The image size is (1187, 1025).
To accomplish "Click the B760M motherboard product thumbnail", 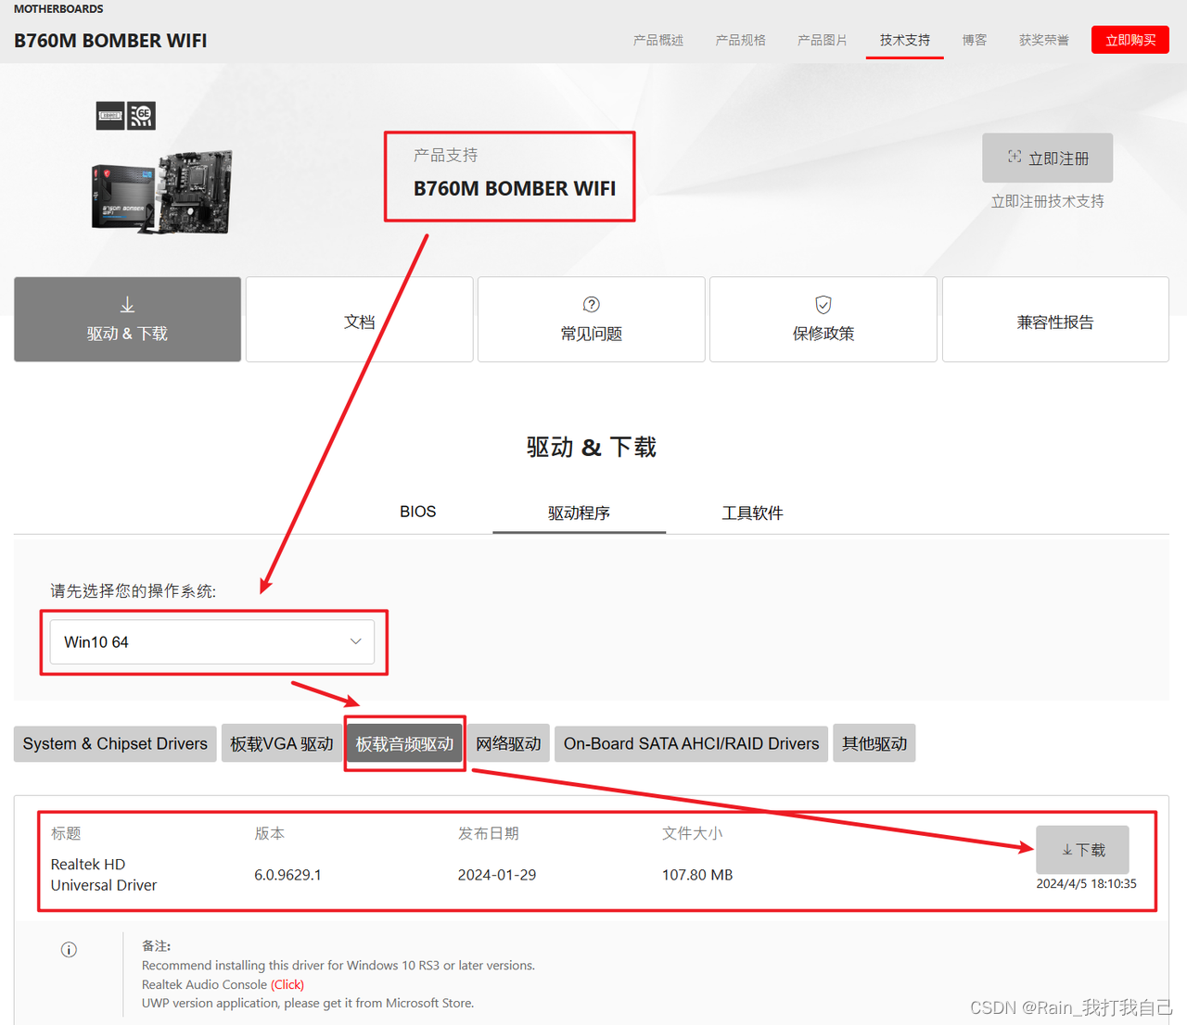I will [x=162, y=192].
